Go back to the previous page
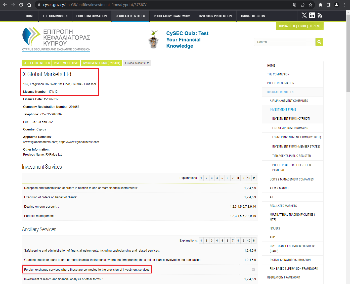This screenshot has width=350, height=284. (x=5, y=5)
